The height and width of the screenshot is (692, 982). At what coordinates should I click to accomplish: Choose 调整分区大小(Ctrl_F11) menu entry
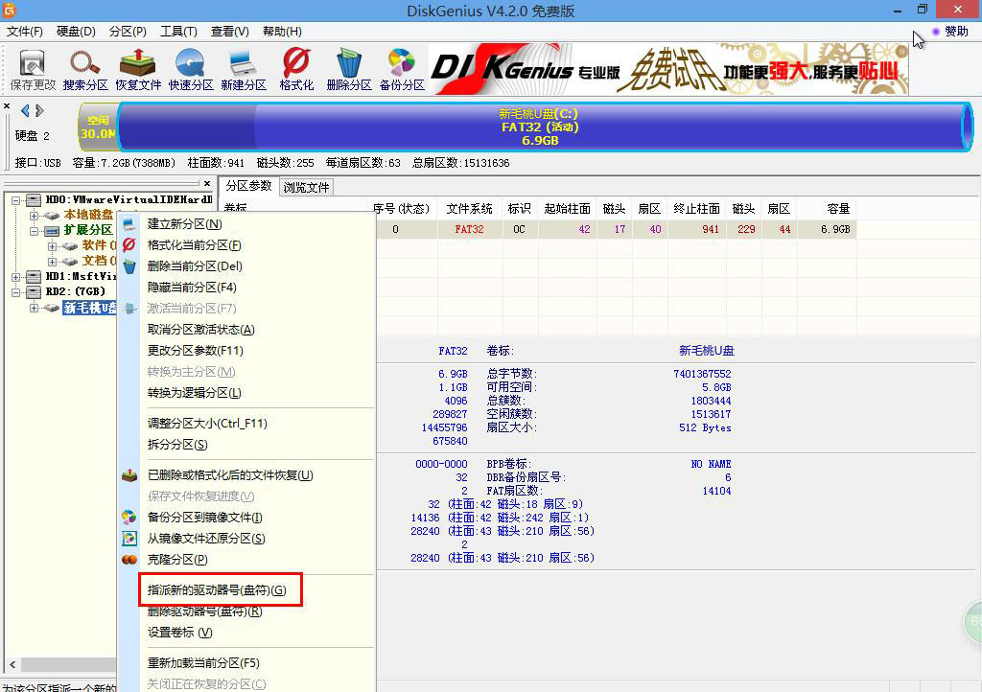coord(207,424)
